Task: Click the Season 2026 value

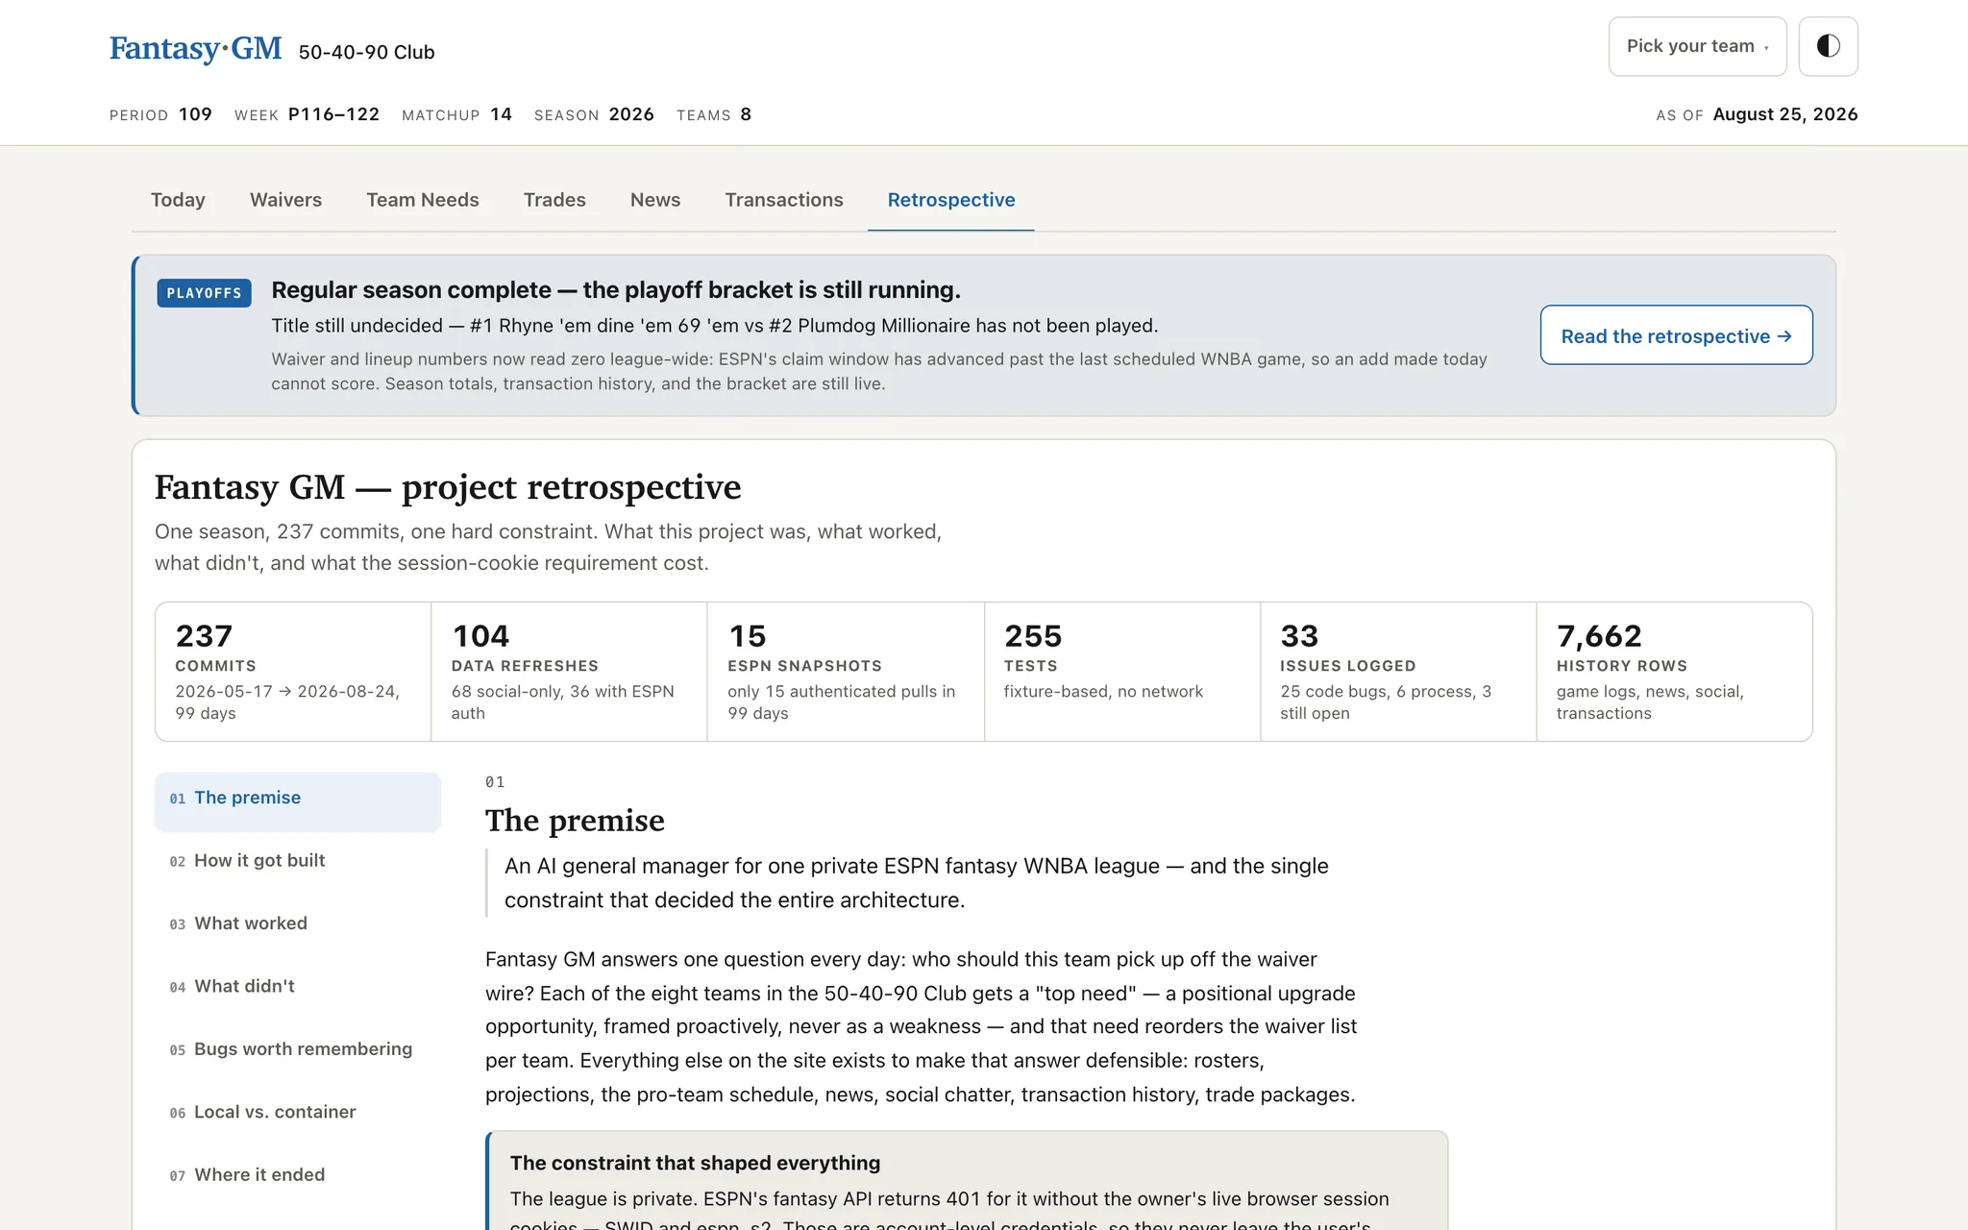Action: coord(631,114)
